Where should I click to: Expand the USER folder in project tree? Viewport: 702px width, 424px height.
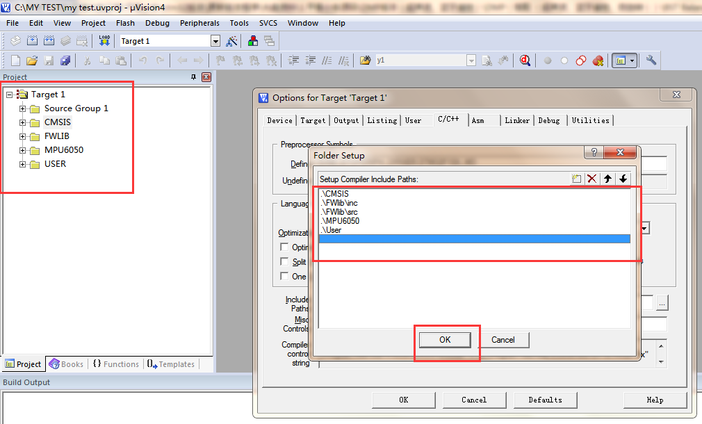click(x=22, y=164)
